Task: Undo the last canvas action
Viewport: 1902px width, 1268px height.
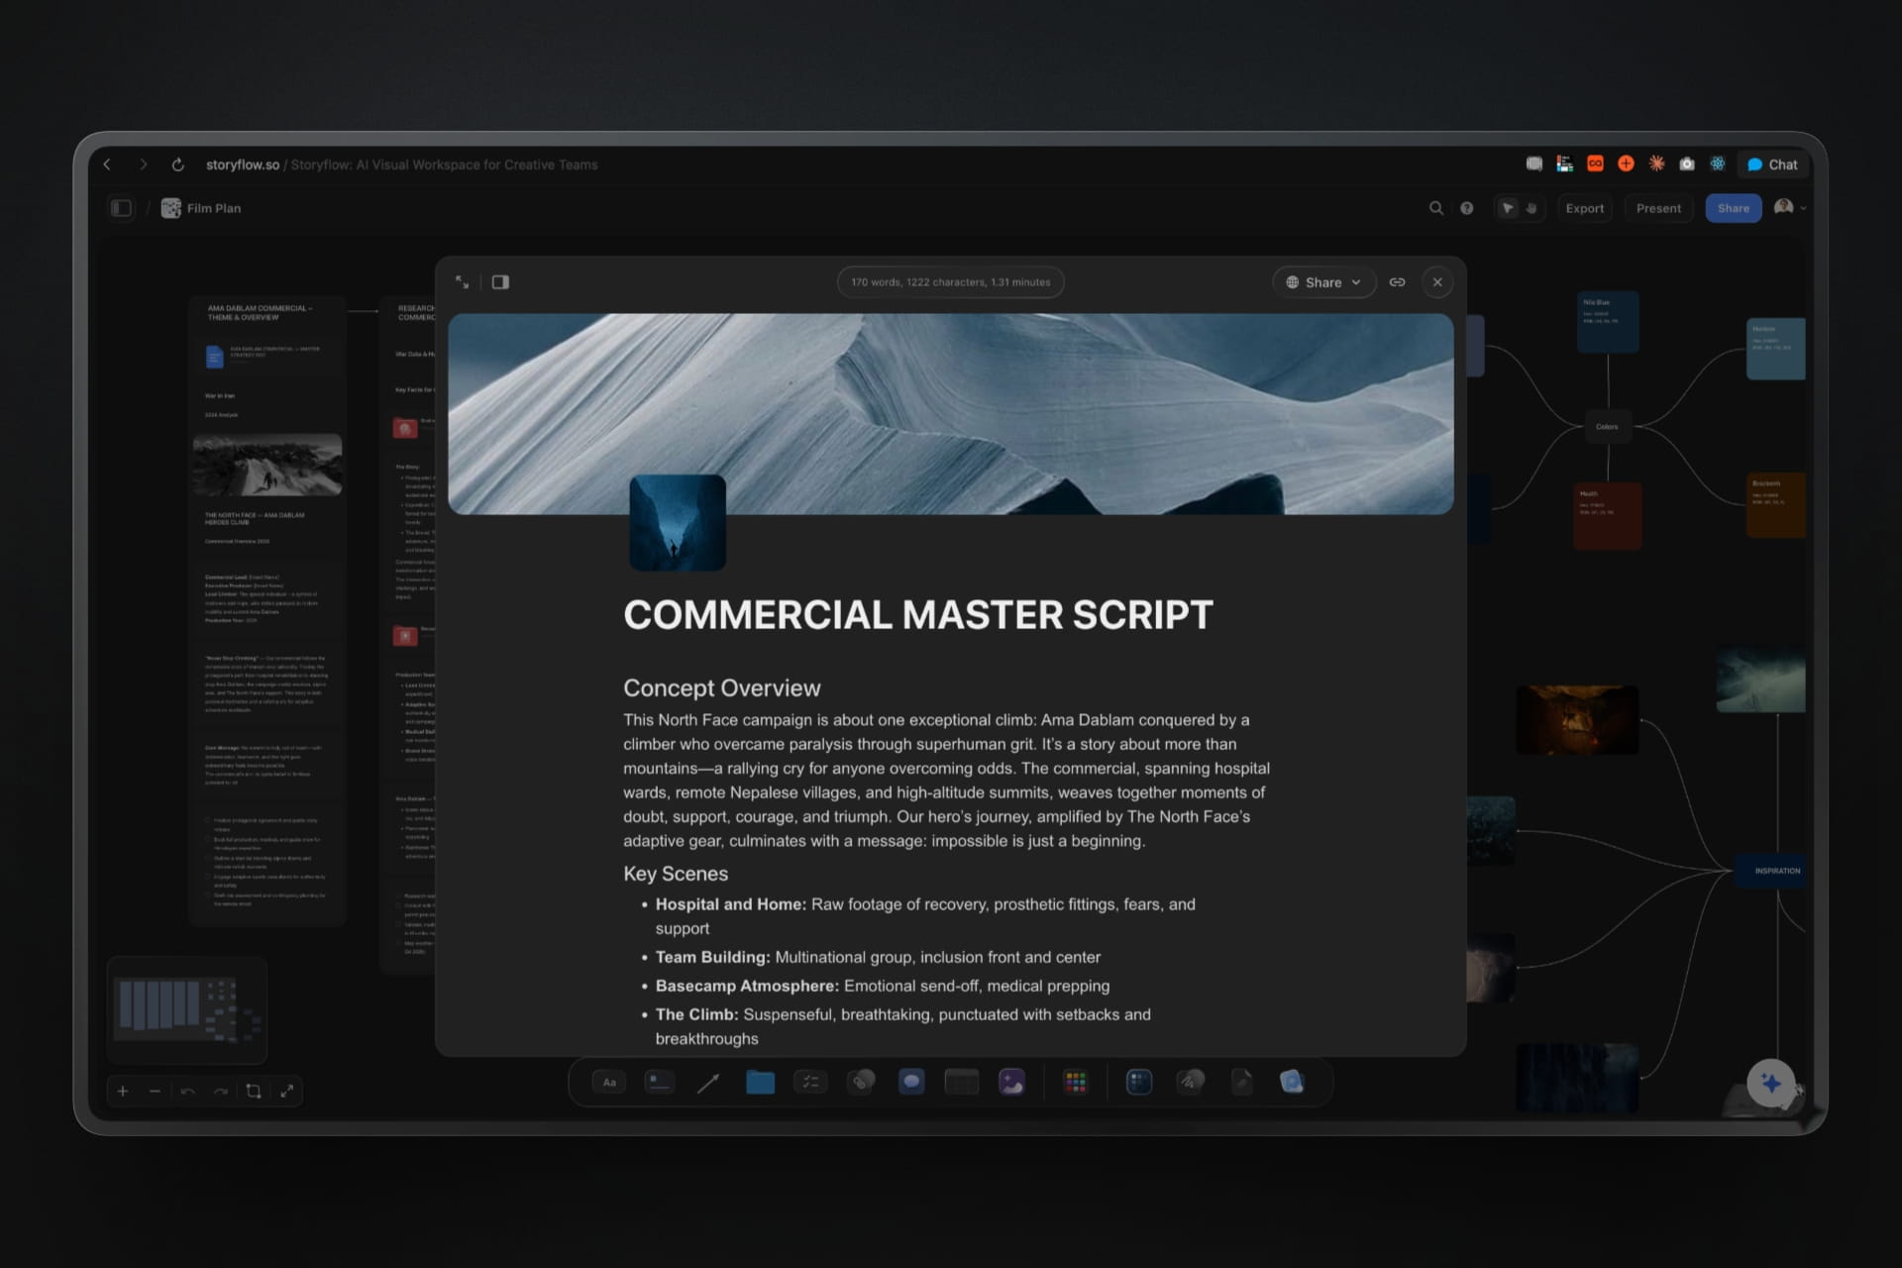Action: (188, 1091)
